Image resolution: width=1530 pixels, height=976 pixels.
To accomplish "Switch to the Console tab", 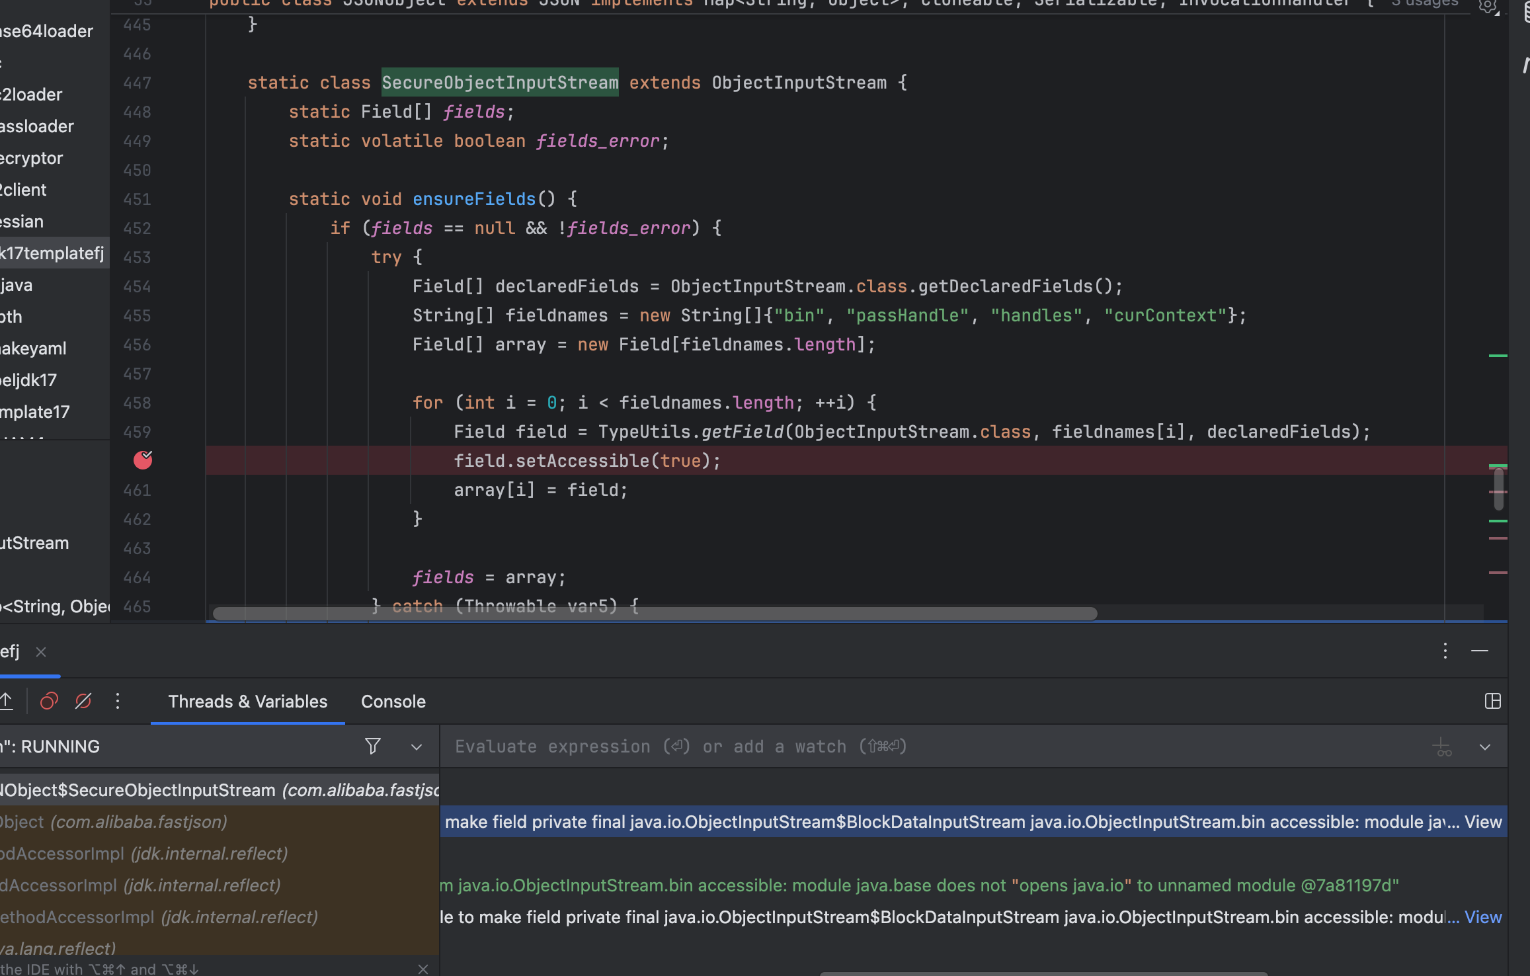I will point(393,702).
